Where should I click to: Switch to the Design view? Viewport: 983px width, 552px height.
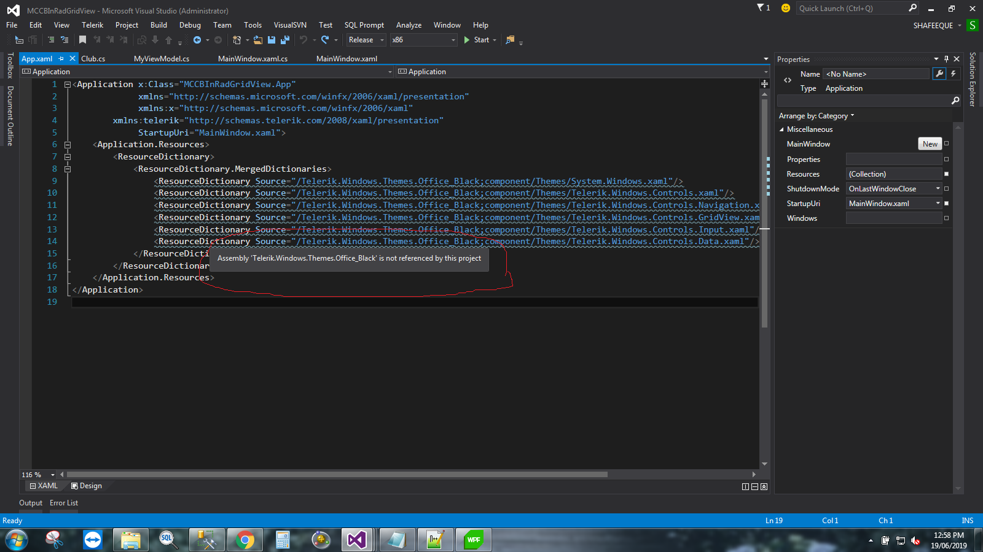pos(87,486)
